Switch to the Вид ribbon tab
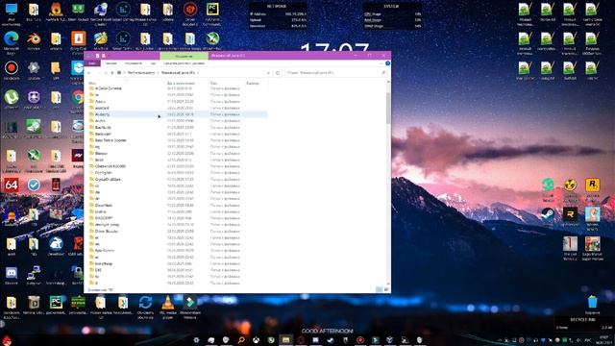This screenshot has width=615, height=346. click(x=153, y=63)
